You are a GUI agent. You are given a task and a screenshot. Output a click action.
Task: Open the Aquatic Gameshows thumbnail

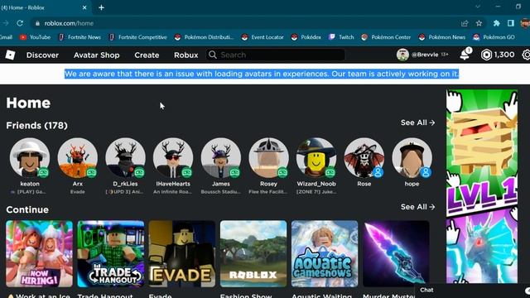click(325, 254)
